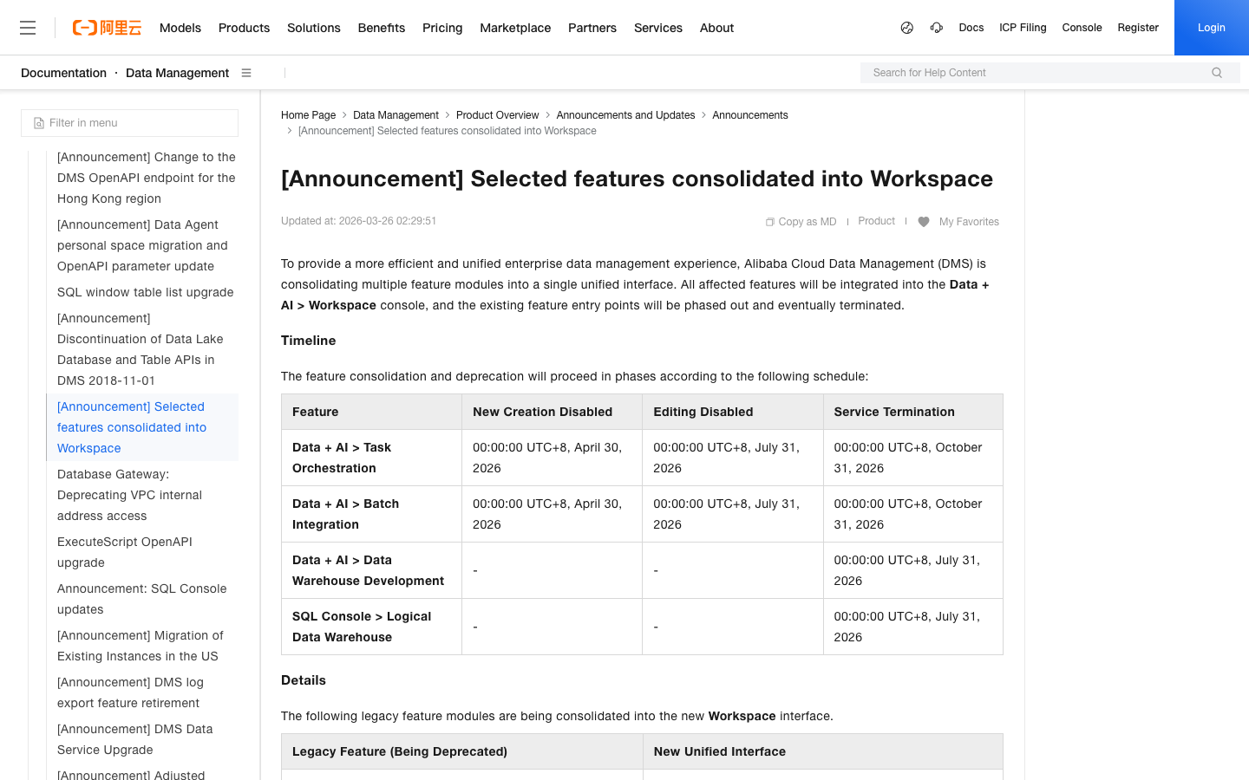The width and height of the screenshot is (1249, 780).
Task: Click the blue Login button
Action: [x=1212, y=28]
